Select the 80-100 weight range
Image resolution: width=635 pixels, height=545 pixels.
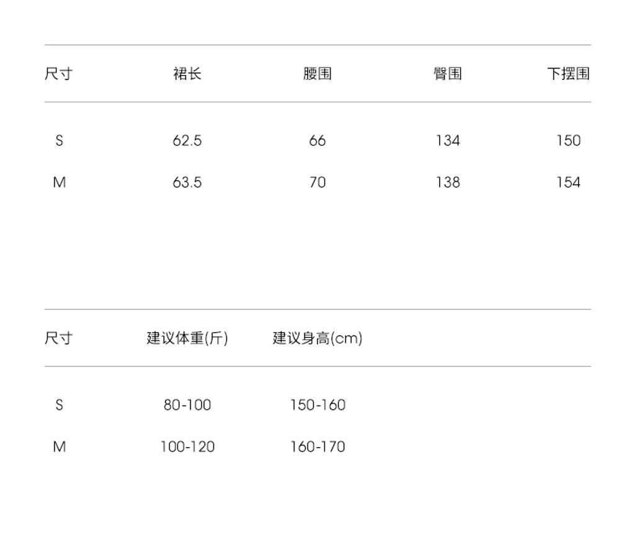pos(187,405)
